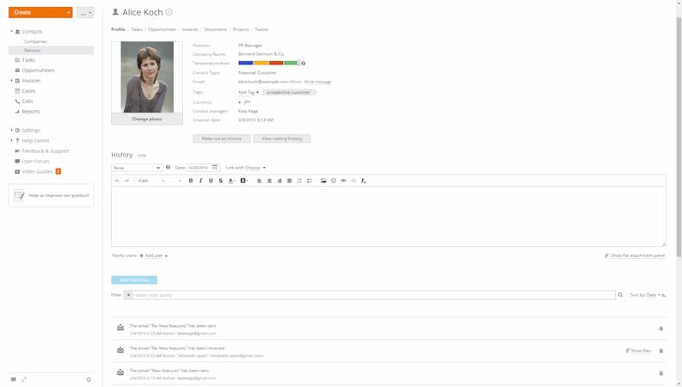This screenshot has width=682, height=387.
Task: Set temperature level to the blue segment
Action: pyautogui.click(x=246, y=63)
